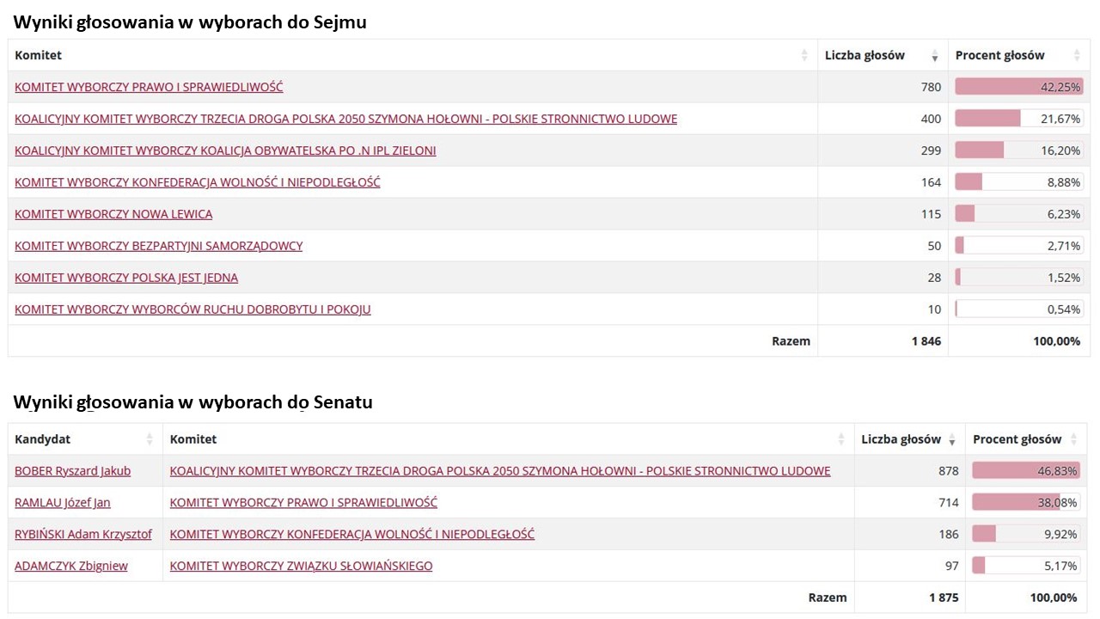Viewport: 1100px width, 619px height.
Task: Click the 21,67% progress bar
Action: point(1018,119)
